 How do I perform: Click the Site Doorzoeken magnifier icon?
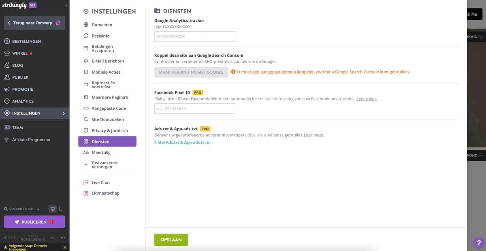[85, 119]
